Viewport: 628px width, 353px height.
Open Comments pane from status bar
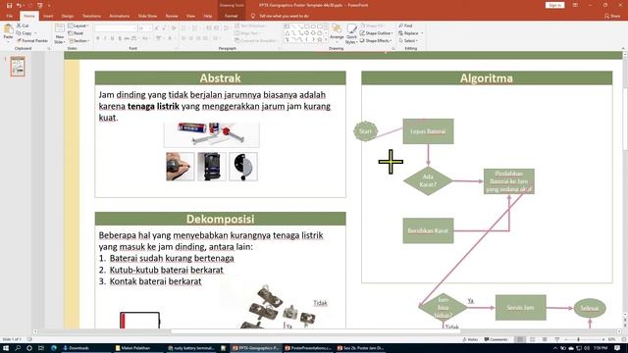[496, 339]
